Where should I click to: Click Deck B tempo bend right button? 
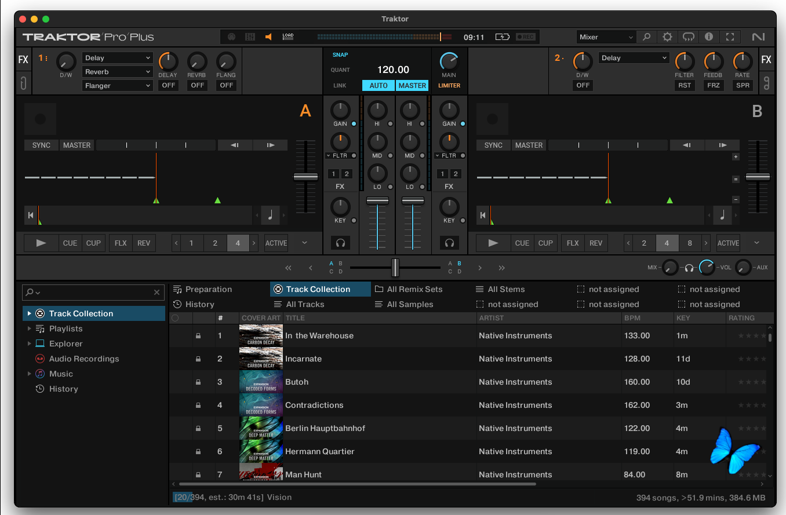[x=722, y=145]
